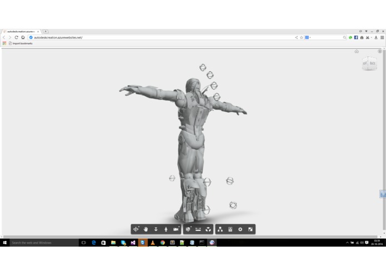386x275 pixels.
Task: Go forward in browser history
Action: (10, 37)
